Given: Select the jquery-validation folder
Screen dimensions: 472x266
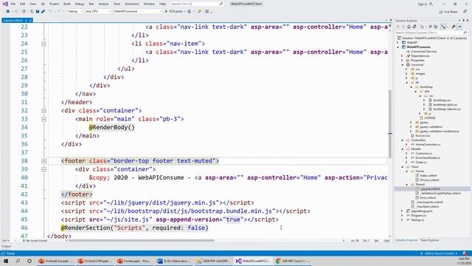Looking at the screenshot, I should (x=431, y=127).
